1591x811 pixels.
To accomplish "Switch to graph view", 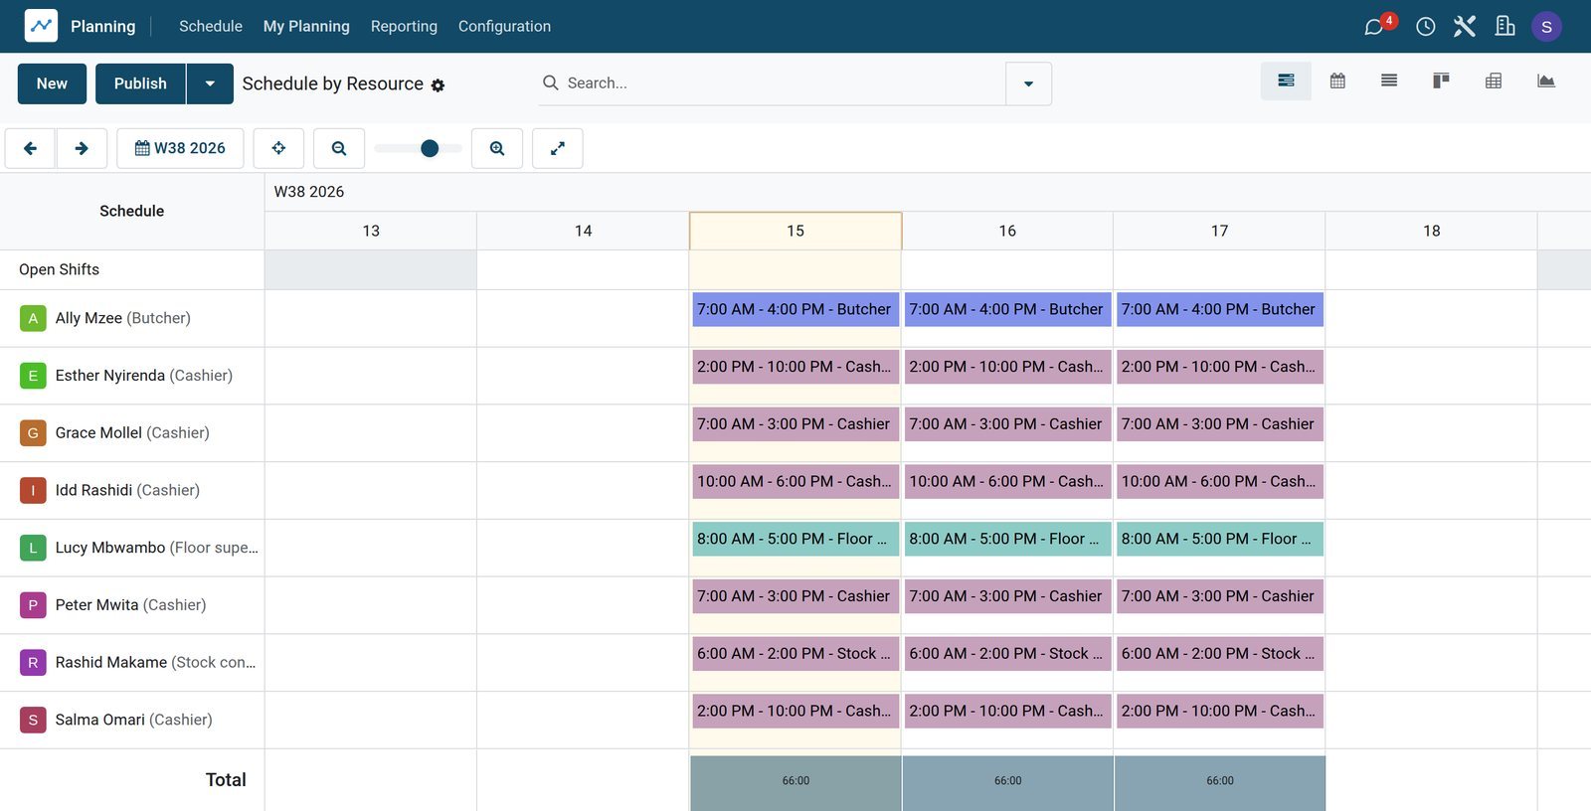I will (x=1545, y=81).
